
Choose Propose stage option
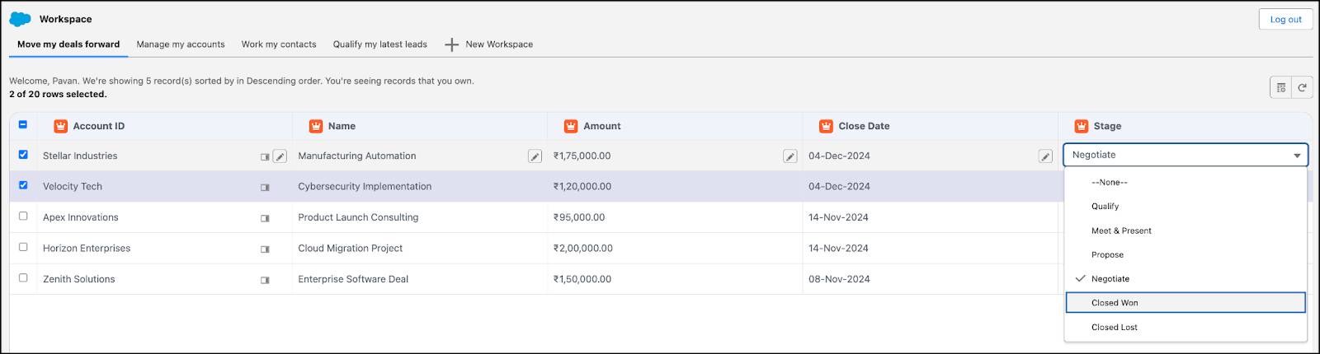coord(1186,254)
